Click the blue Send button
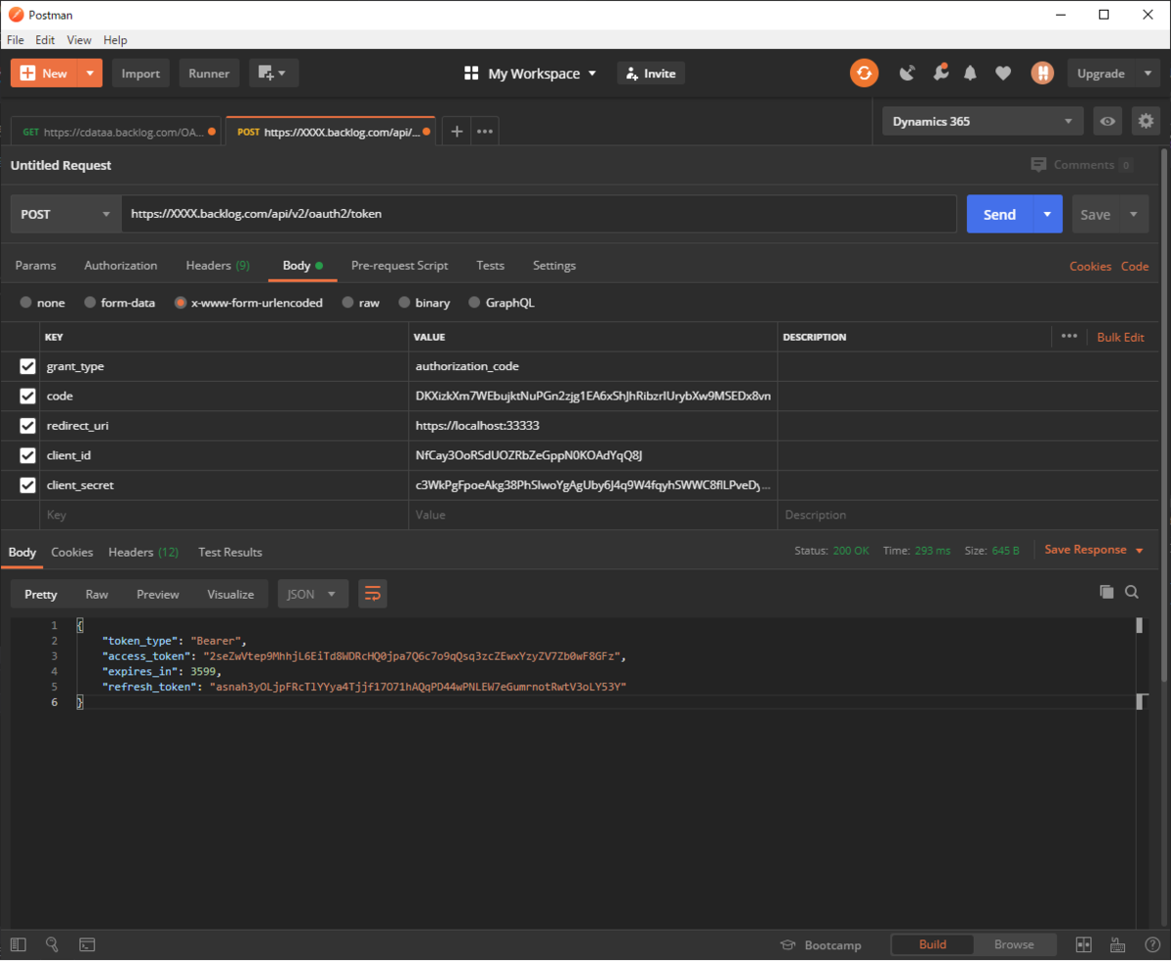The height and width of the screenshot is (961, 1171). (1000, 214)
